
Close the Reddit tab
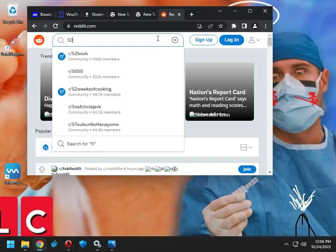(x=179, y=14)
